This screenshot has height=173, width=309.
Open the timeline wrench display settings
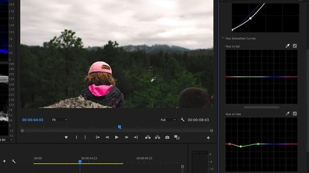[14, 161]
